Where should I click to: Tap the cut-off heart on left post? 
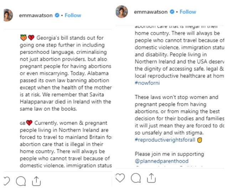tap(6, 181)
